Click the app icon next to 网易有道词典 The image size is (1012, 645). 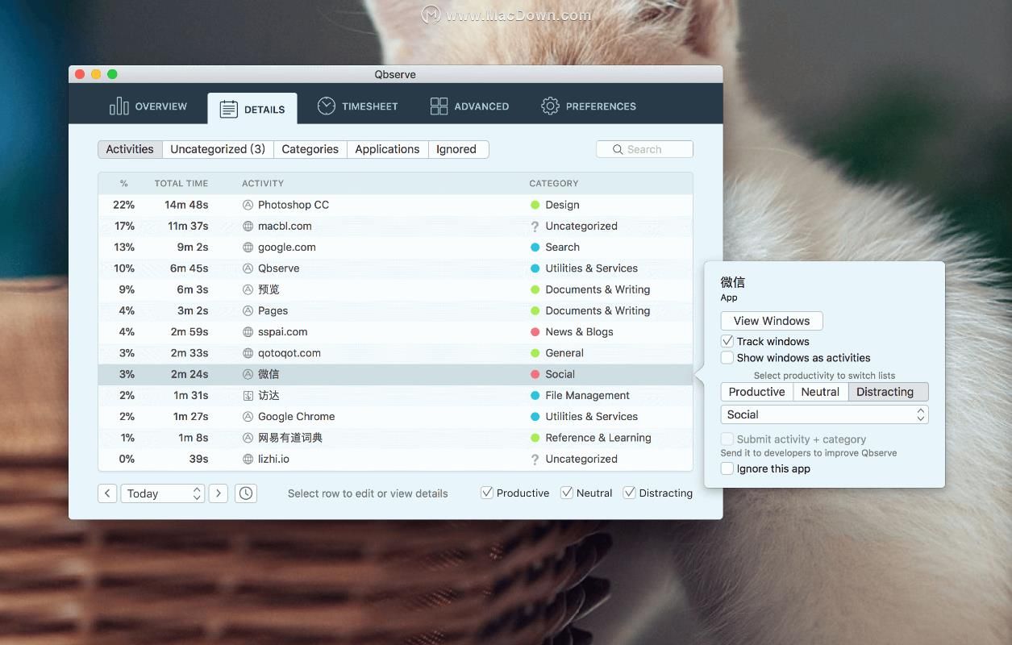coord(248,438)
